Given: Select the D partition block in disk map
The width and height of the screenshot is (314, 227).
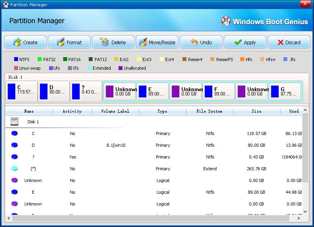Looking at the screenshot, I should 54,92.
